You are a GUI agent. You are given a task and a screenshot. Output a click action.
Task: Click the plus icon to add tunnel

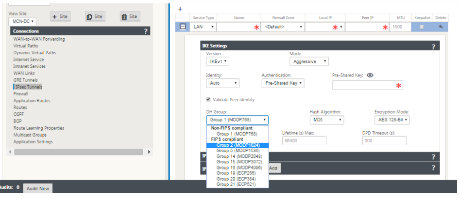(180, 9)
